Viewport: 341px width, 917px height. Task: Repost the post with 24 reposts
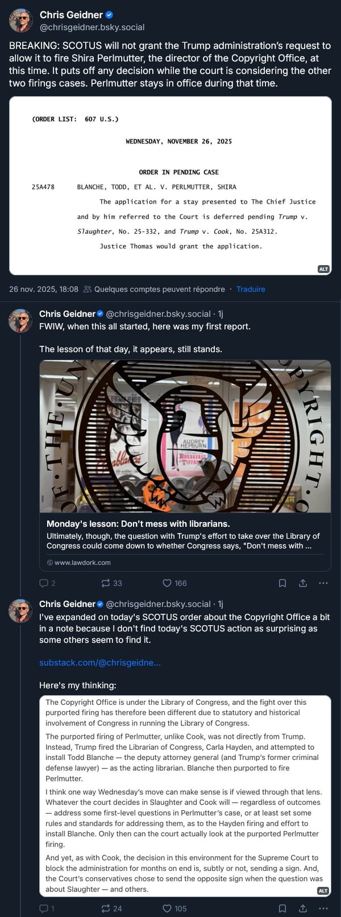click(x=106, y=908)
